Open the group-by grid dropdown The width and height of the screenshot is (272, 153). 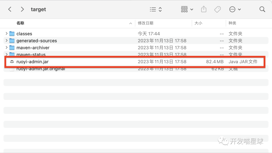point(187,9)
